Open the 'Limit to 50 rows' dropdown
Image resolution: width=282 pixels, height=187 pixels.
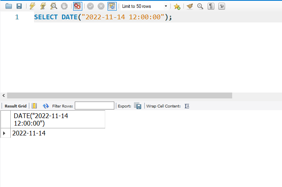point(145,6)
